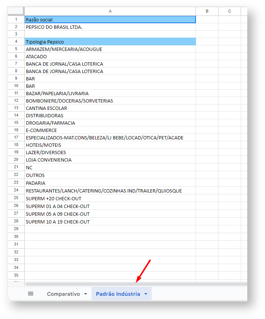
Task: Select 'BANCA DE JORNAL/CASA LOTERICA' in row 8
Action: 110,71
